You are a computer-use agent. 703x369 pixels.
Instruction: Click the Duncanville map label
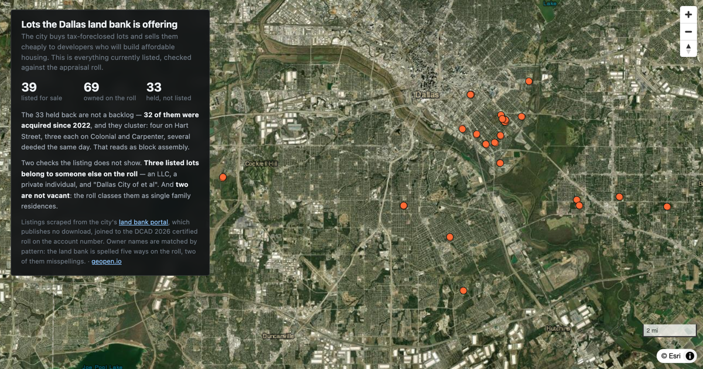click(x=278, y=336)
